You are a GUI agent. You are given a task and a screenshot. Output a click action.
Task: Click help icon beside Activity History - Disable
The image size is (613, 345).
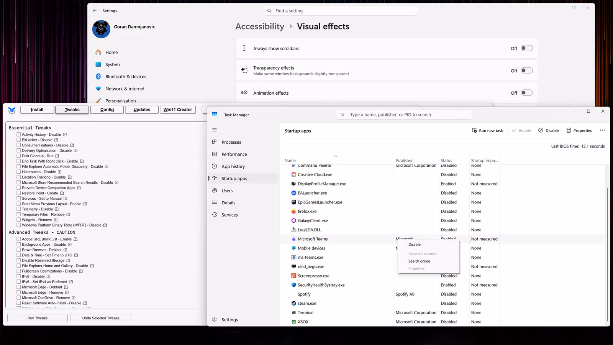click(65, 135)
